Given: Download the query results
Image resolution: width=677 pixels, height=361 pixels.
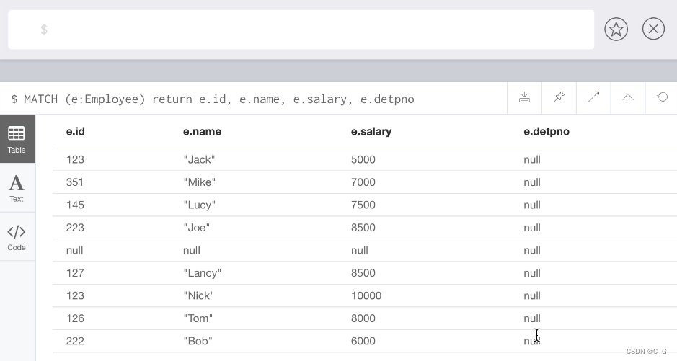Looking at the screenshot, I should [524, 98].
